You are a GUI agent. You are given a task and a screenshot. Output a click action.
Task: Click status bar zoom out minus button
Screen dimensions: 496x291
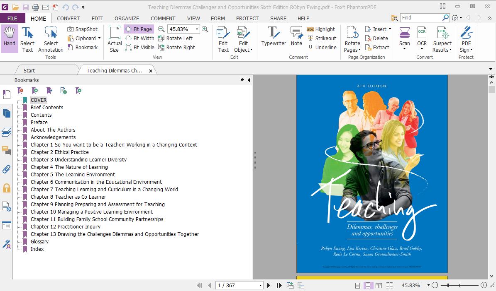(435, 285)
